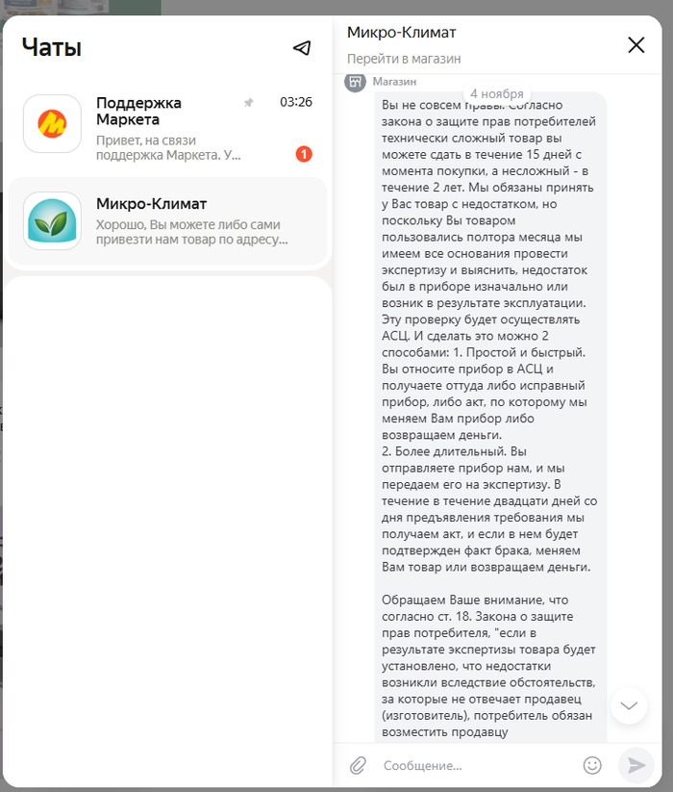Click the 03:26 timestamp on support chat

pos(296,102)
